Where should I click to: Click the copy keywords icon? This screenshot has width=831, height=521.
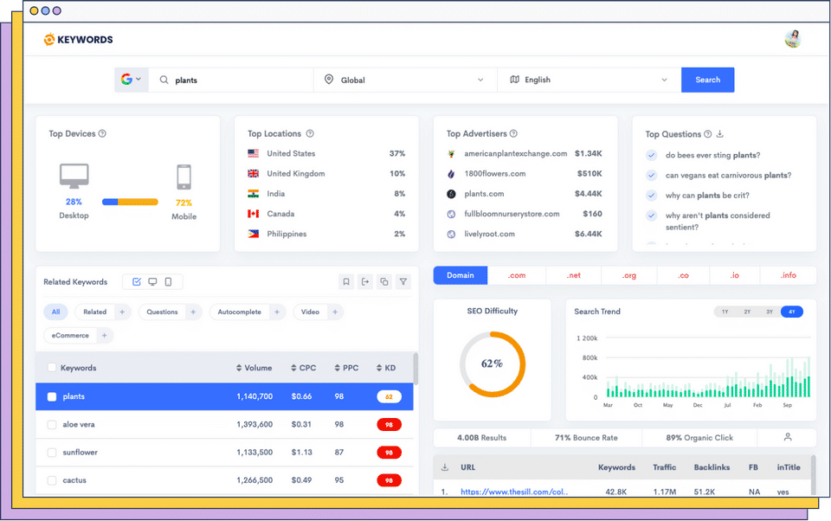point(384,282)
